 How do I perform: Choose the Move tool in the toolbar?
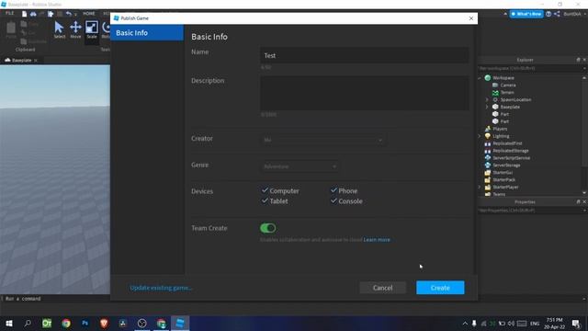click(75, 29)
